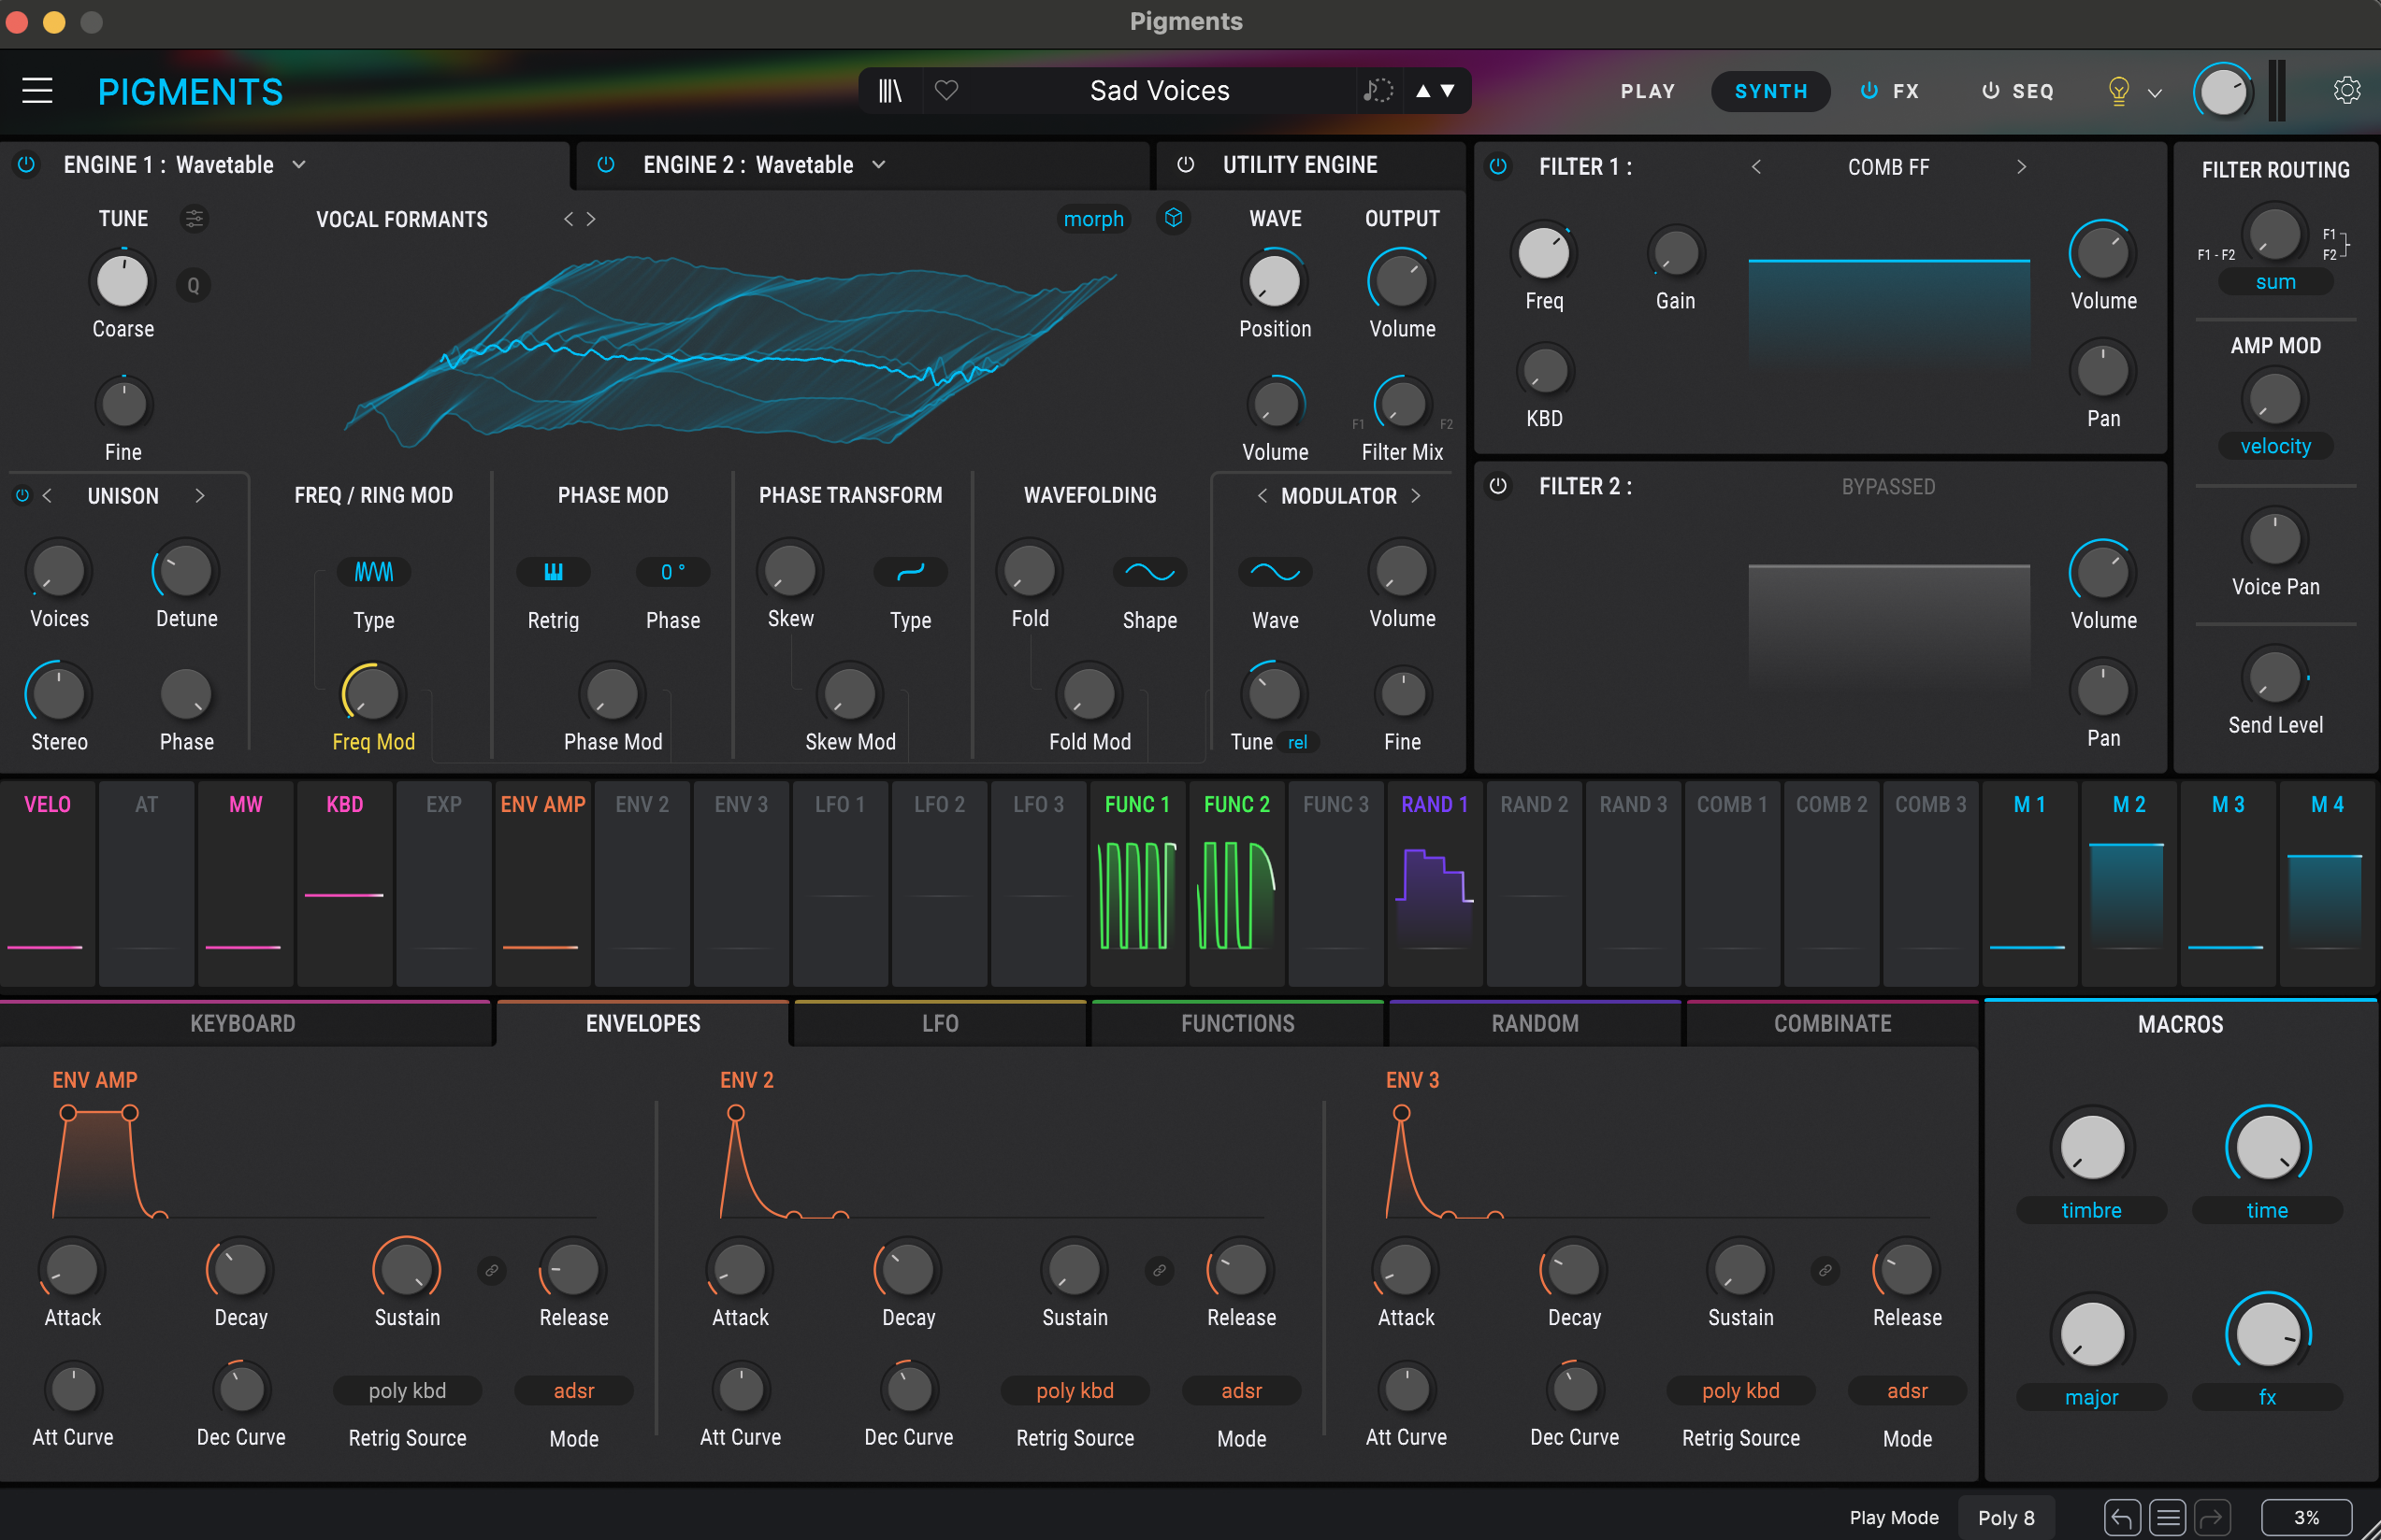Switch to the KEYBOARD tab

pyautogui.click(x=243, y=1023)
